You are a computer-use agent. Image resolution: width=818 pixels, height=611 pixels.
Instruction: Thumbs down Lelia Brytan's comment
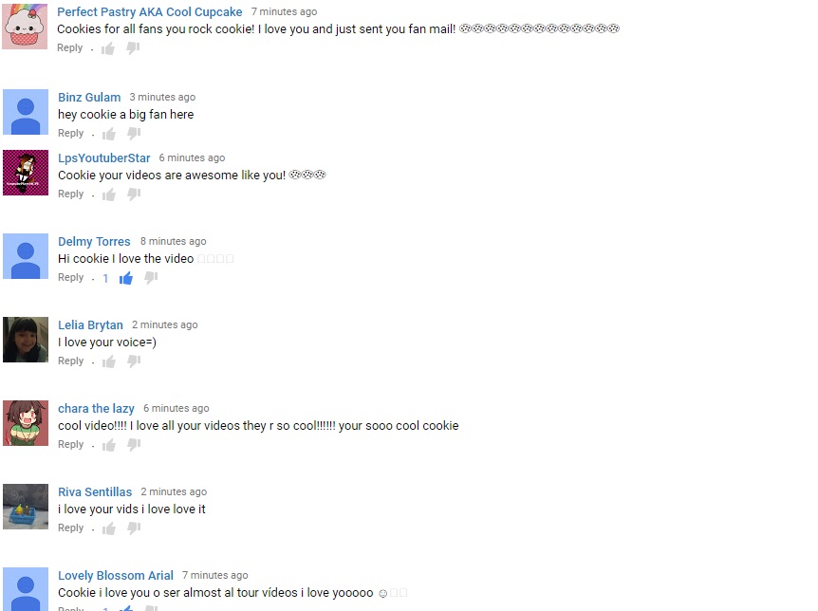click(x=134, y=361)
